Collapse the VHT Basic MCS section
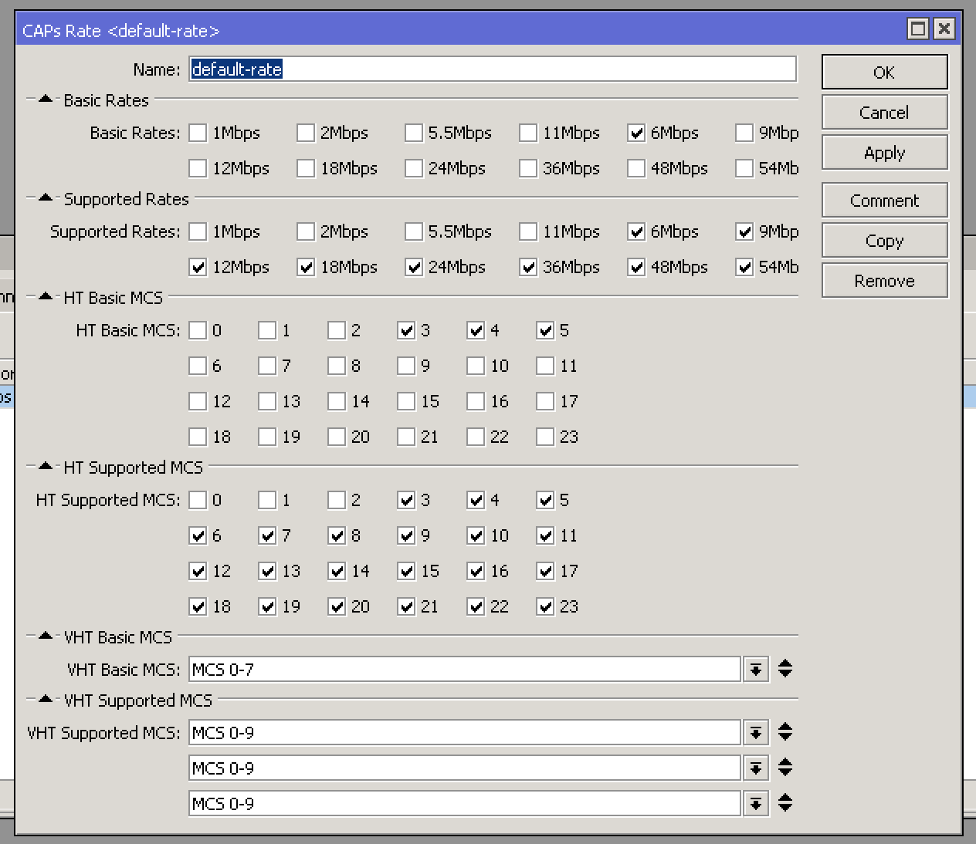This screenshot has width=976, height=844. coord(44,636)
